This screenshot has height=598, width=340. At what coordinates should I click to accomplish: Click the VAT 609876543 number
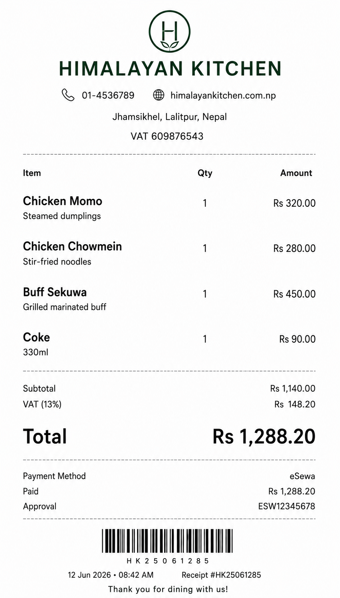(167, 136)
